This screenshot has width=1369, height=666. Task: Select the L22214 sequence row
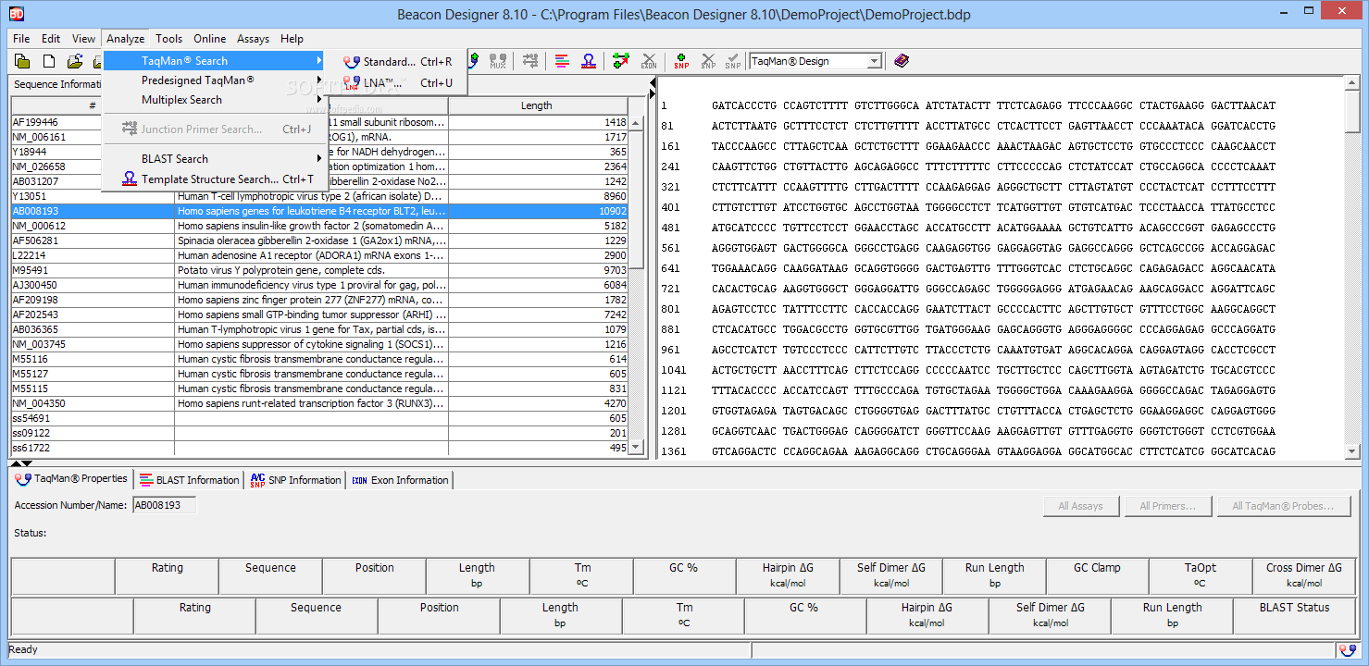(x=319, y=255)
